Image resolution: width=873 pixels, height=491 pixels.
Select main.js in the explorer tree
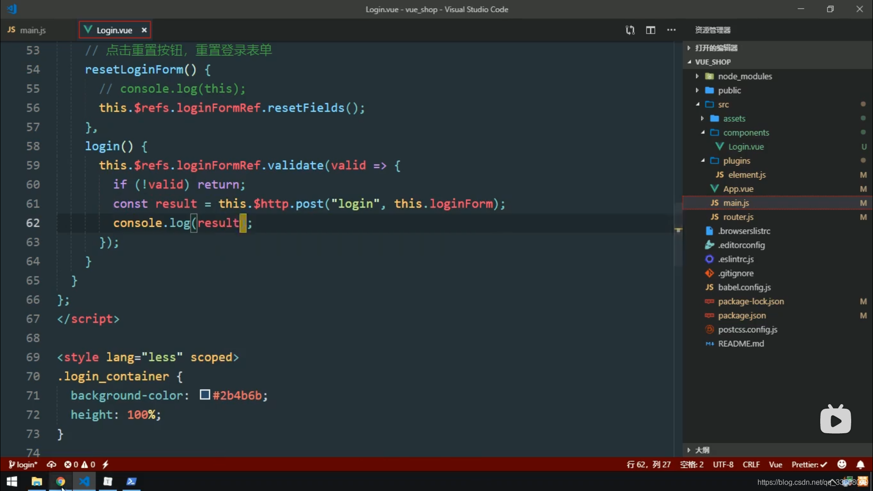coord(778,203)
